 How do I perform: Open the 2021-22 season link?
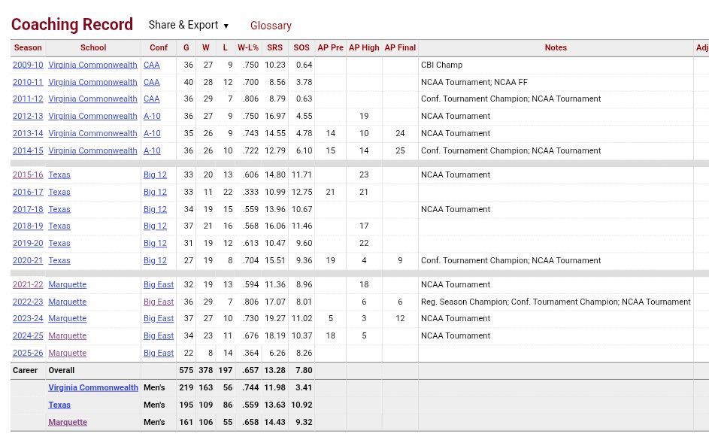(28, 284)
